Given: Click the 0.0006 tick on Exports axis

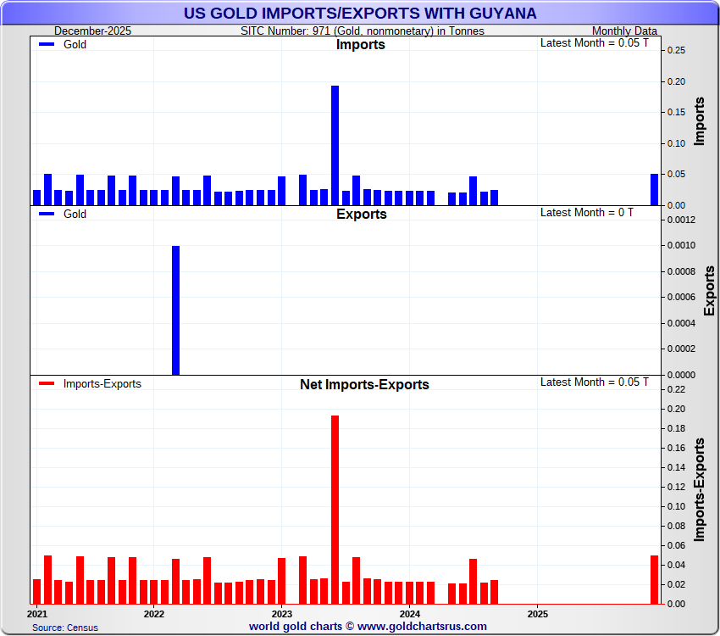Looking at the screenshot, I should click(681, 297).
